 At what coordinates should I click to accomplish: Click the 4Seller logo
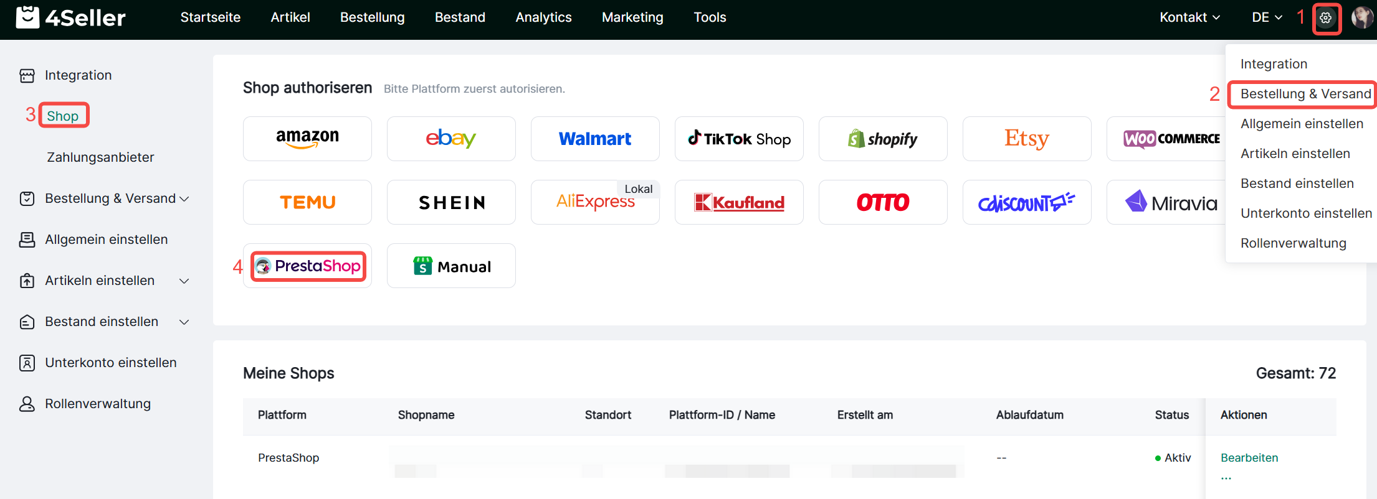(70, 17)
